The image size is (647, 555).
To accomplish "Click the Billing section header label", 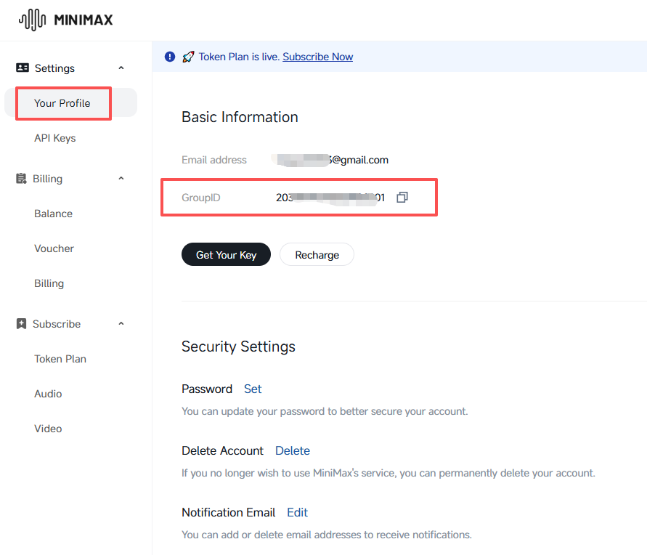I will [x=47, y=179].
